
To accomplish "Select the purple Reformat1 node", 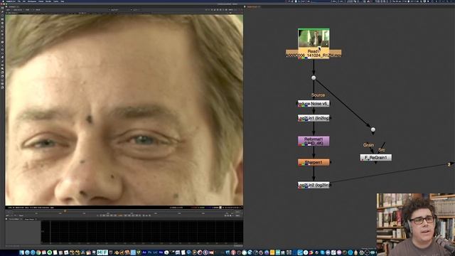I will 314,141.
